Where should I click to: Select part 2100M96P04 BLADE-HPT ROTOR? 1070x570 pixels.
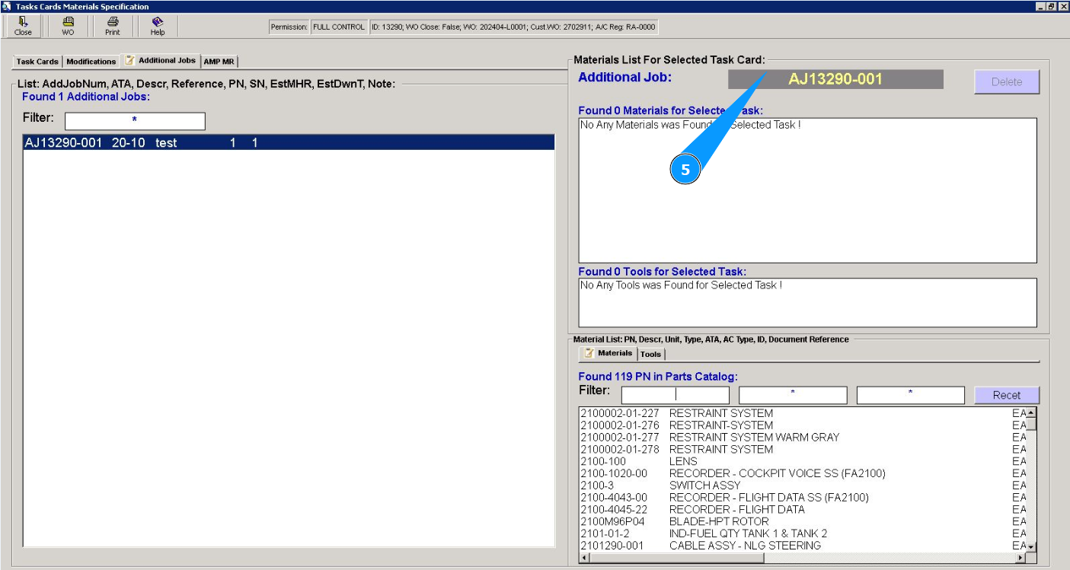pyautogui.click(x=803, y=521)
